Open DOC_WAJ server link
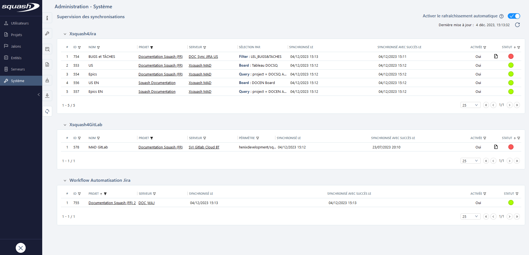This screenshot has height=255, width=529. (x=147, y=203)
